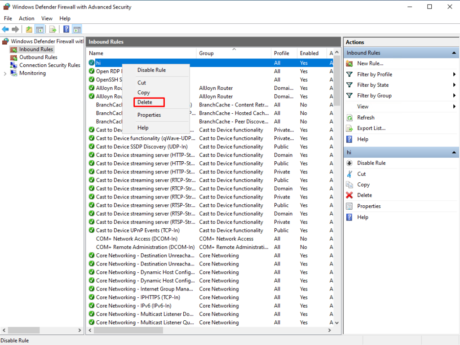The width and height of the screenshot is (460, 345).
Task: Open Filter by Profile submenu arrow
Action: pos(454,75)
